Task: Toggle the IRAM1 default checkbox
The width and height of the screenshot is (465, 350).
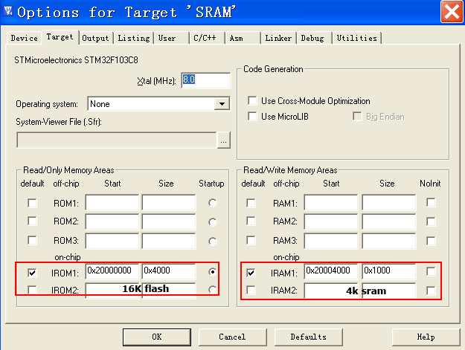Action: point(251,272)
